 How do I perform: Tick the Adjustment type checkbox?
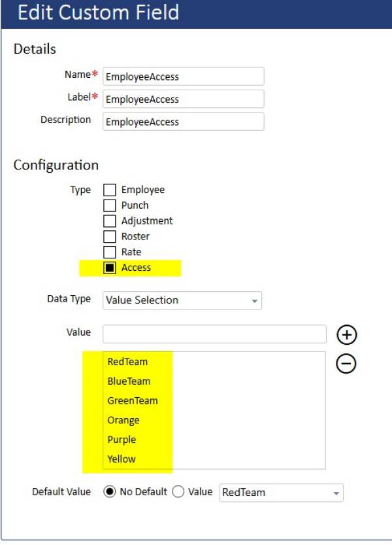pos(110,221)
